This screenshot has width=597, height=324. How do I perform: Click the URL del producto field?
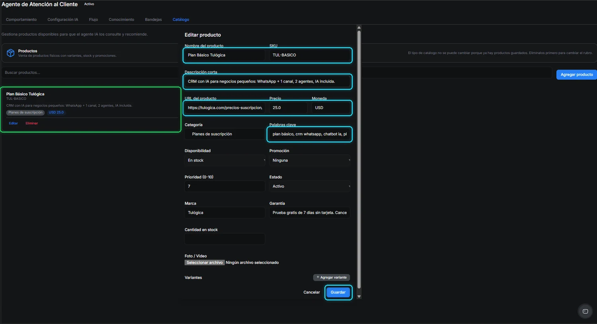[x=225, y=108]
